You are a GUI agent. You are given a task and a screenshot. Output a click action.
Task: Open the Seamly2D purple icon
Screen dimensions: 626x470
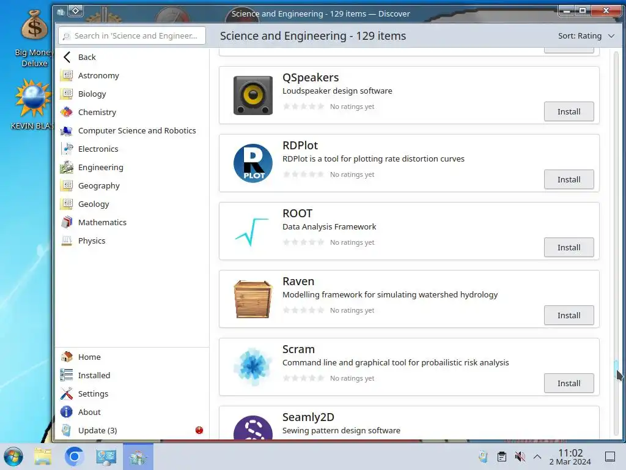pos(252,428)
